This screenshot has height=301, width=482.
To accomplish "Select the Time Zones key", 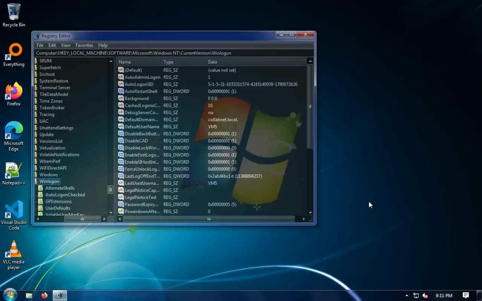I will [51, 101].
